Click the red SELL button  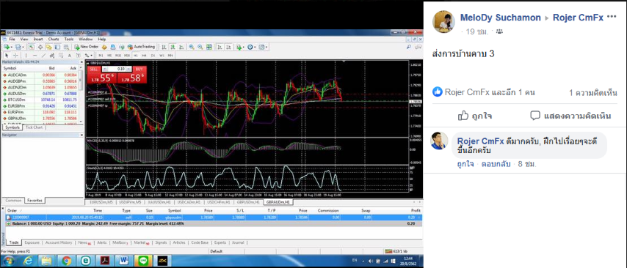tap(93, 69)
